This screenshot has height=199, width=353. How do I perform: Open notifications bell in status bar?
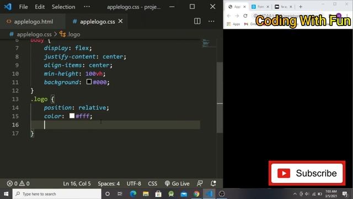(x=213, y=184)
